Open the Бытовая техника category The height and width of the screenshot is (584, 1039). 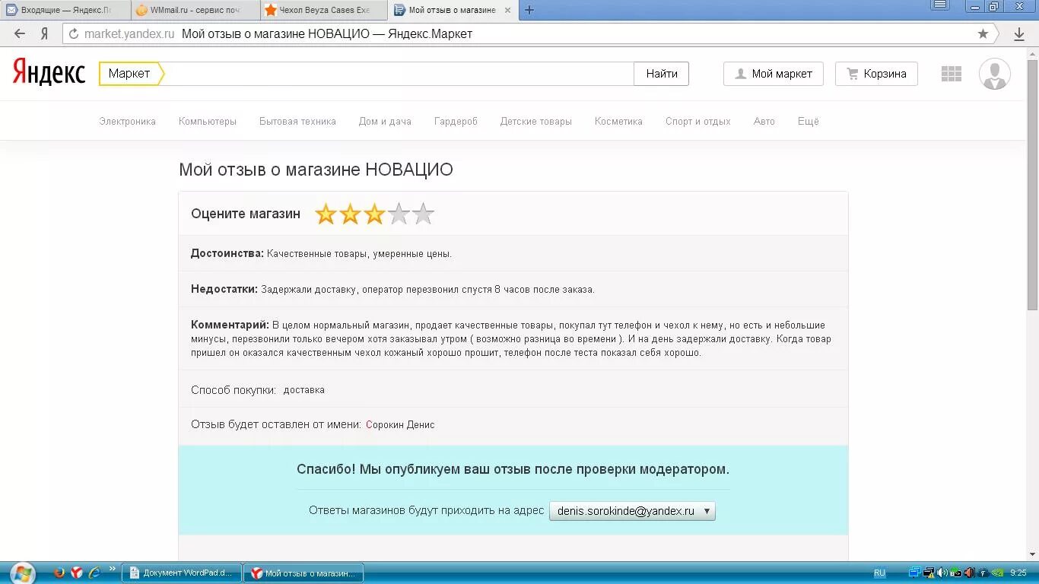[x=297, y=122]
